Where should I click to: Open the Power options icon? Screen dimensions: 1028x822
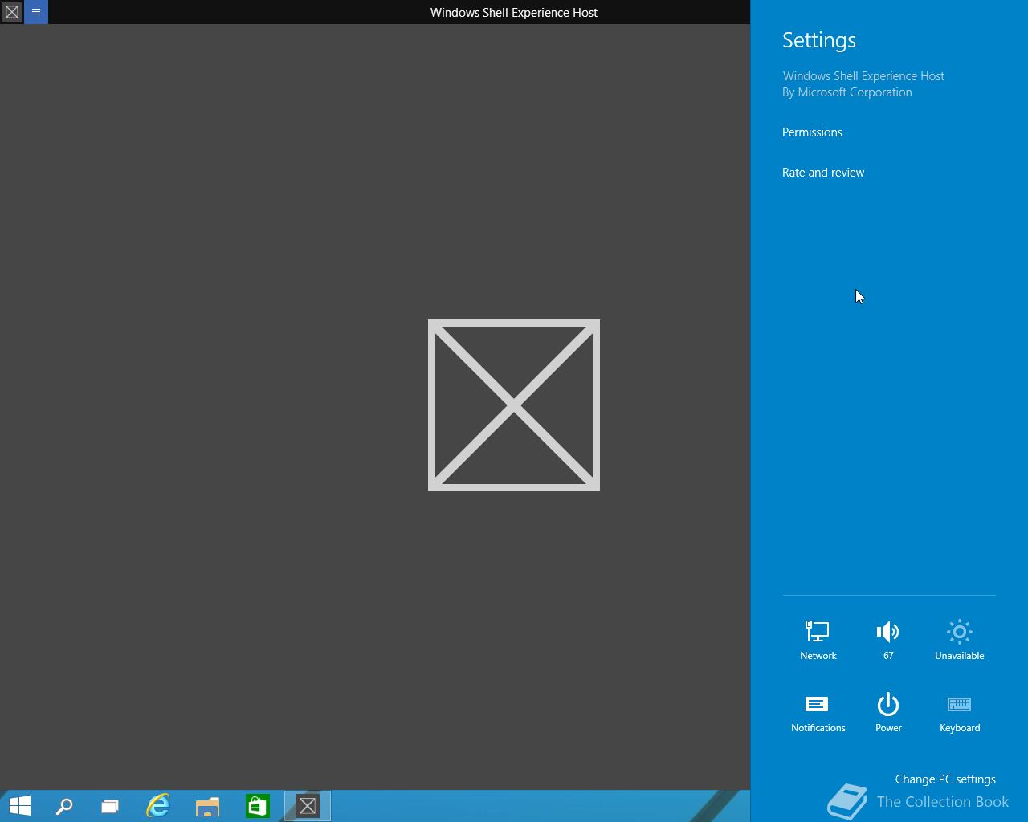[888, 713]
